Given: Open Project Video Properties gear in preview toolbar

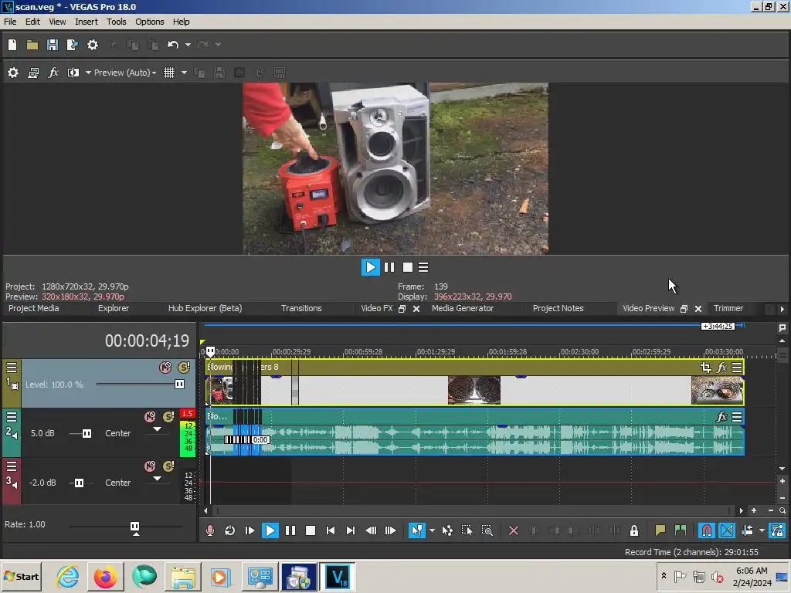Looking at the screenshot, I should click(13, 73).
